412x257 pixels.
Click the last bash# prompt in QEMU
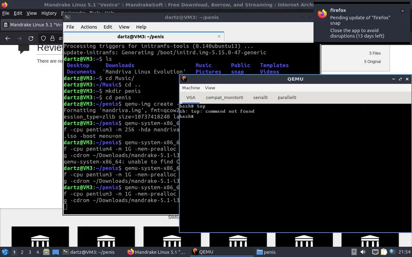[x=186, y=116]
